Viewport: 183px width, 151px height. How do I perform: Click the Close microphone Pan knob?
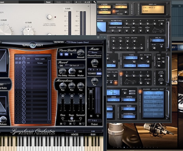62,85
